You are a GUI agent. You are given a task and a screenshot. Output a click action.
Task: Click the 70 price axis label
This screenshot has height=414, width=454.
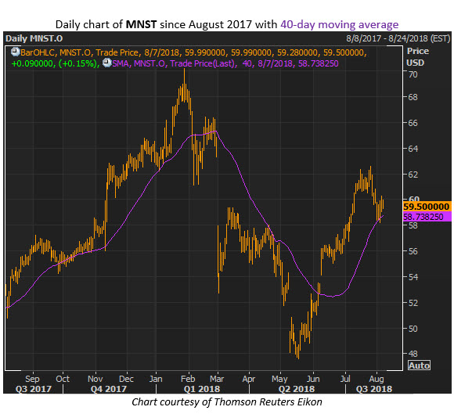pyautogui.click(x=413, y=74)
